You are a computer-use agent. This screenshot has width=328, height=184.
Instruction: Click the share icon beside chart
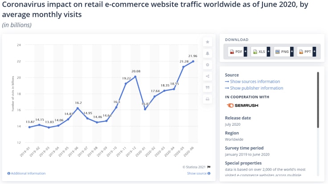(207, 76)
